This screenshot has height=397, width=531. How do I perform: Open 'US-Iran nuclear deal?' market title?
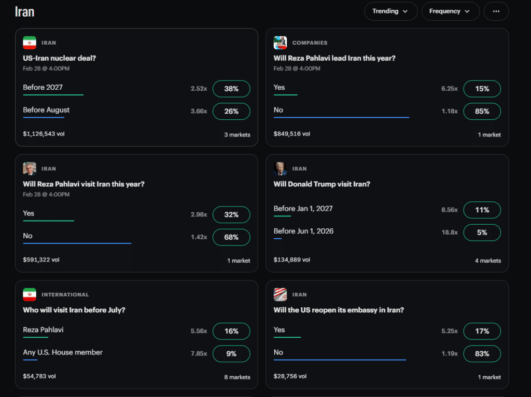pyautogui.click(x=59, y=58)
